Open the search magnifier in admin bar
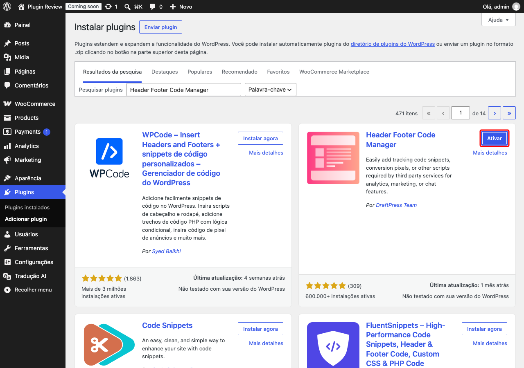 [127, 7]
